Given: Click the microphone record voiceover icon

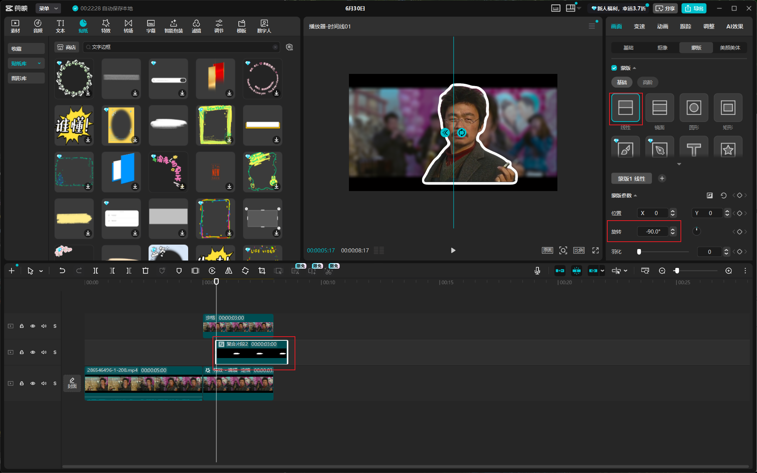Looking at the screenshot, I should [x=537, y=271].
